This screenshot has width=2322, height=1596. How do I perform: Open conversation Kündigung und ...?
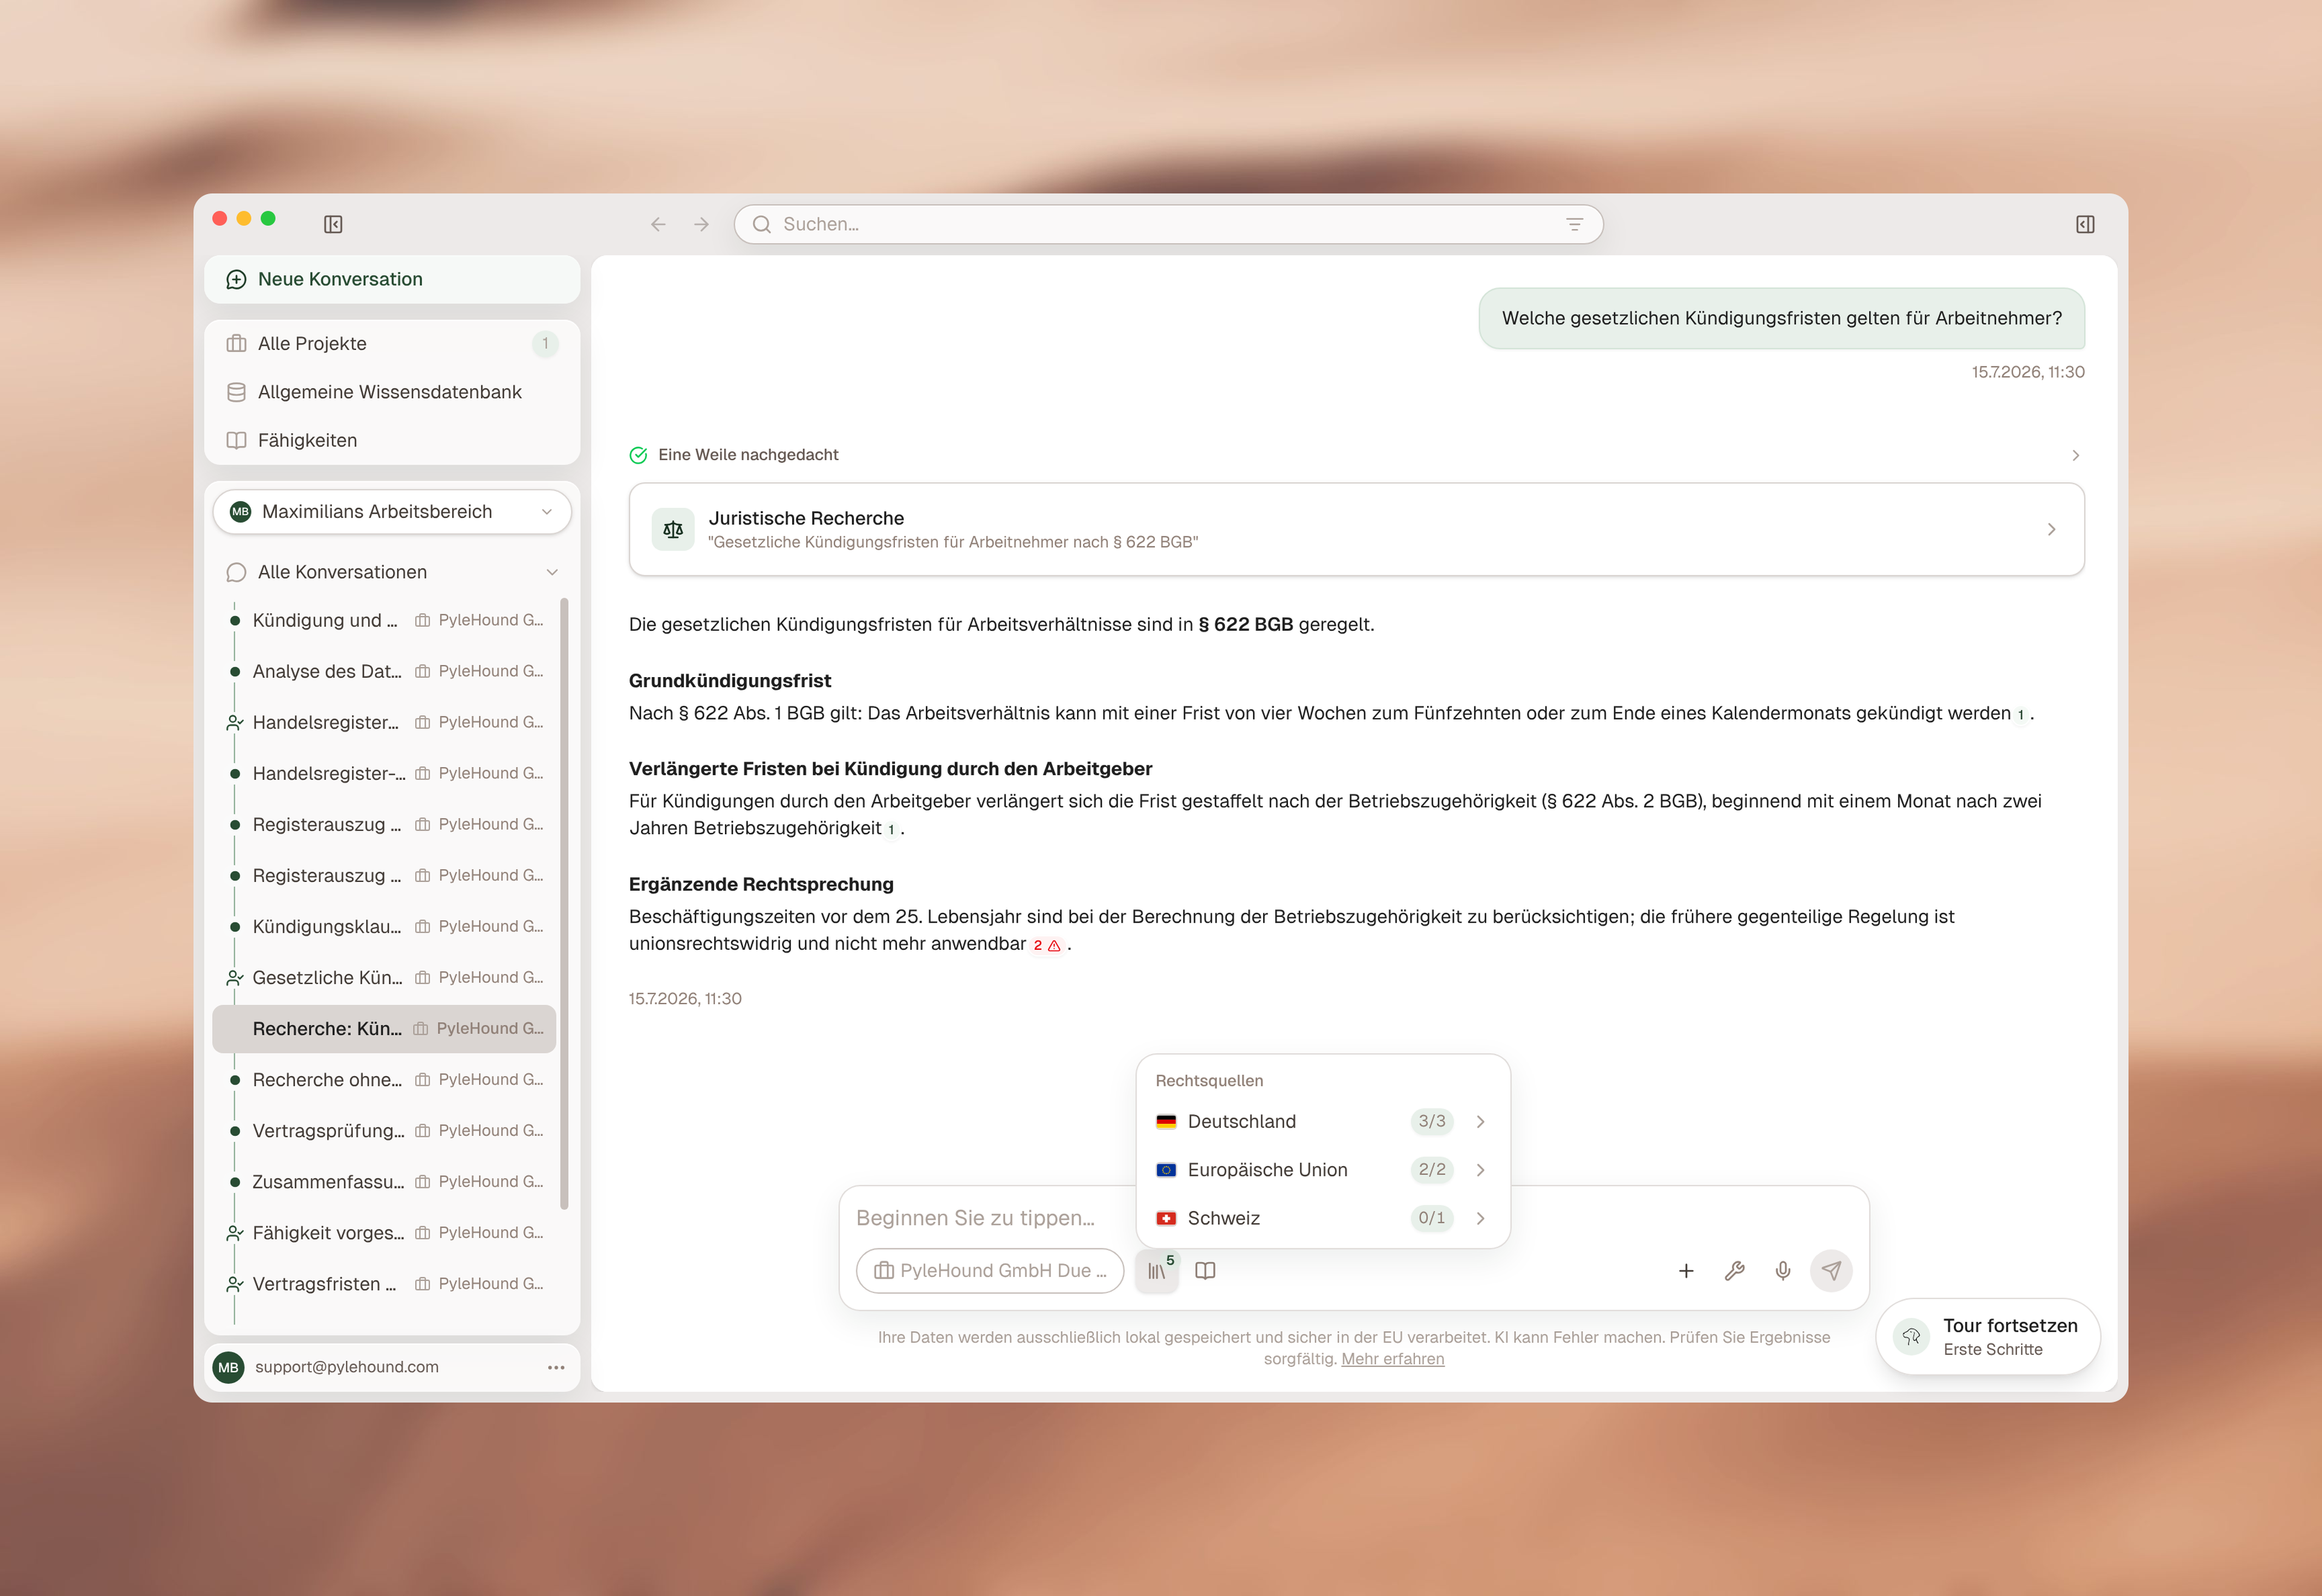click(x=385, y=620)
